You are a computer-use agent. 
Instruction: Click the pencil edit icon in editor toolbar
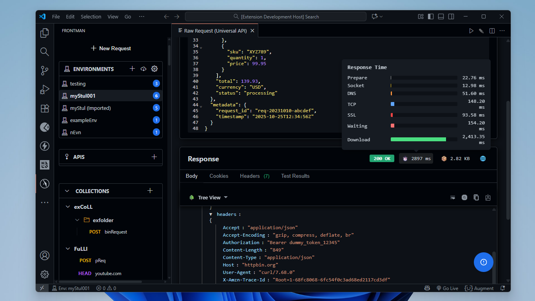(x=481, y=31)
